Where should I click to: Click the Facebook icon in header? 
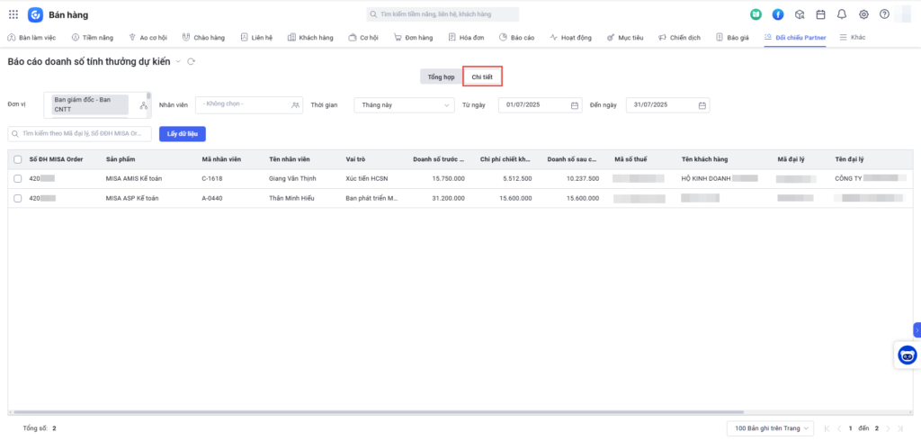pyautogui.click(x=778, y=14)
